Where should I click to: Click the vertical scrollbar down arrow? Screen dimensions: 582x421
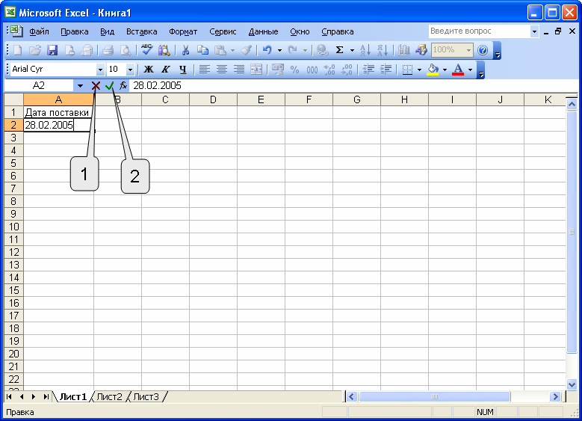pyautogui.click(x=572, y=384)
